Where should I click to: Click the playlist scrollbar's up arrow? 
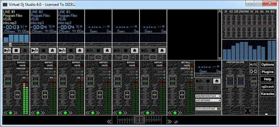coord(220,11)
